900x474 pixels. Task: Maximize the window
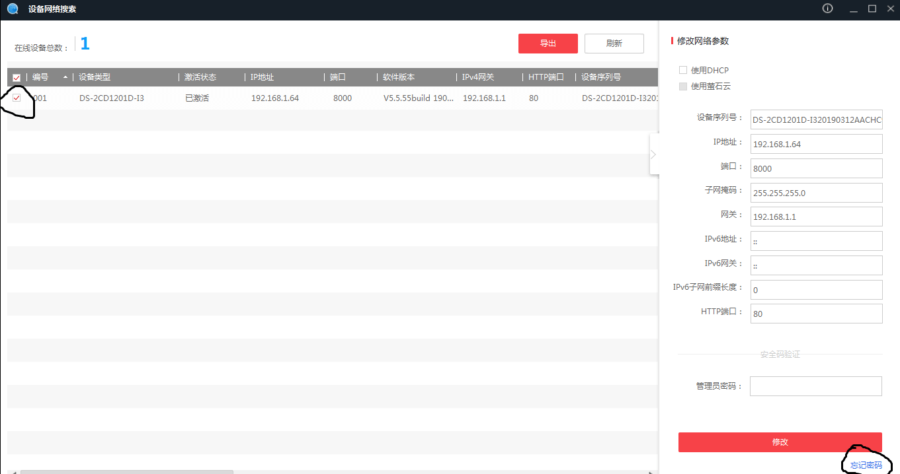pyautogui.click(x=872, y=9)
